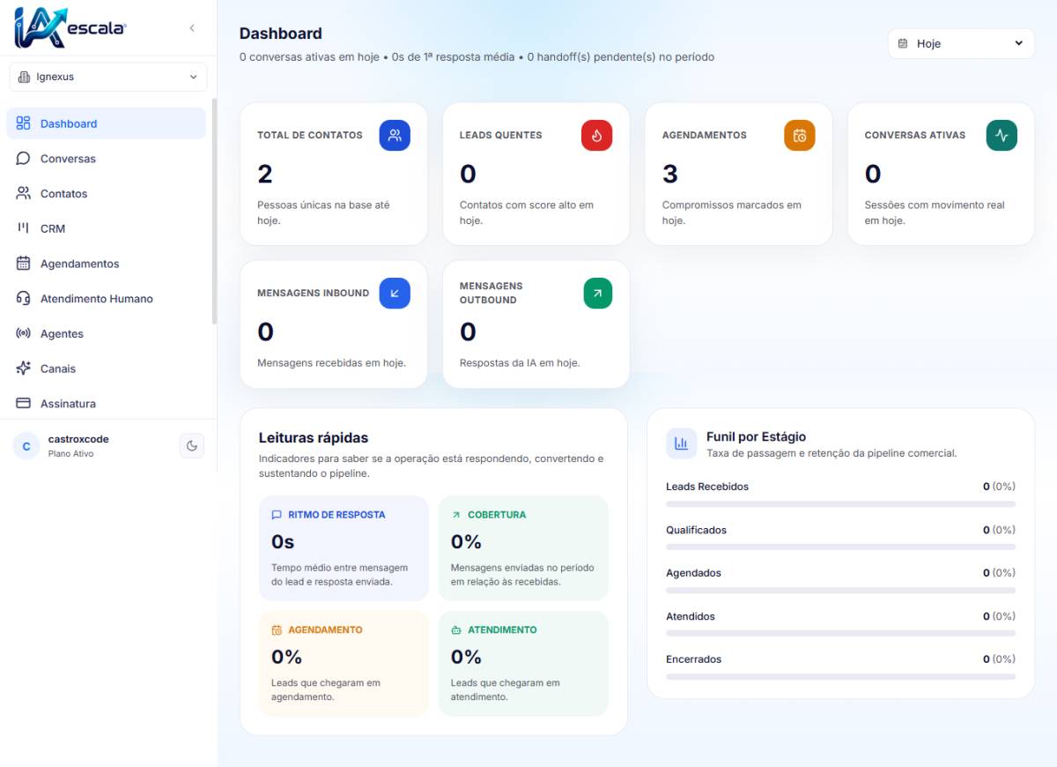Open the Assinatura page
This screenshot has width=1057, height=767.
click(x=106, y=403)
